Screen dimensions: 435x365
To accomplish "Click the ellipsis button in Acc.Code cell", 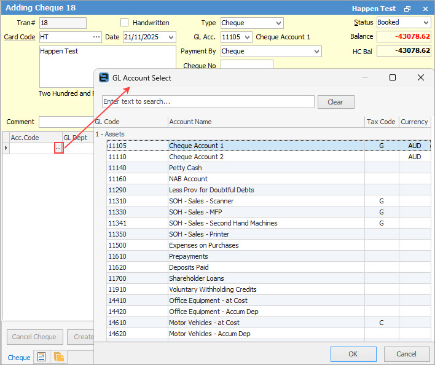I will [x=58, y=148].
